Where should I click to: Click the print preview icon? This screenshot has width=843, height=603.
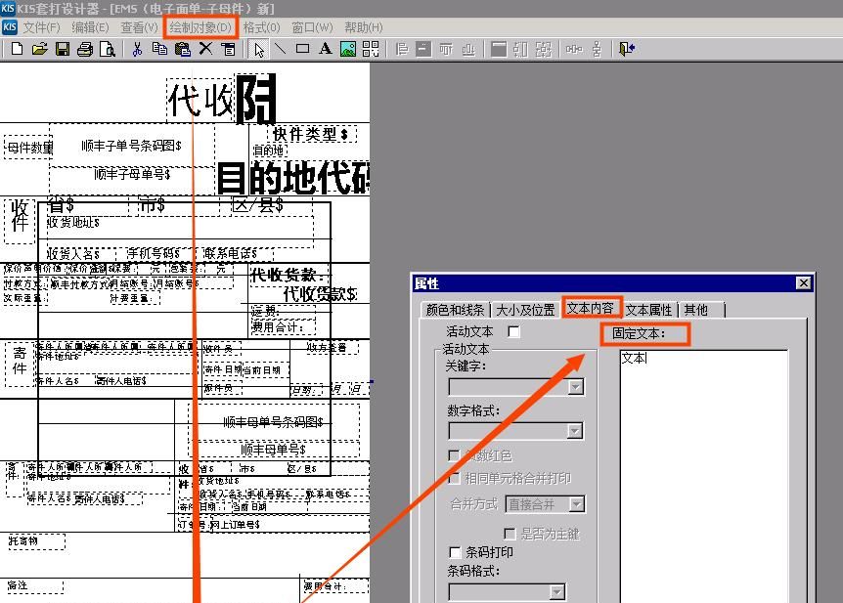point(108,49)
